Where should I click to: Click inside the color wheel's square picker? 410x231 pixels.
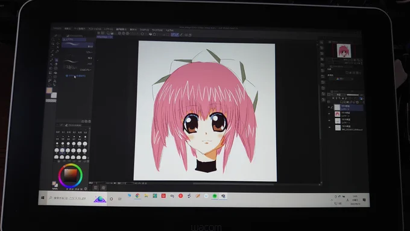tap(71, 176)
